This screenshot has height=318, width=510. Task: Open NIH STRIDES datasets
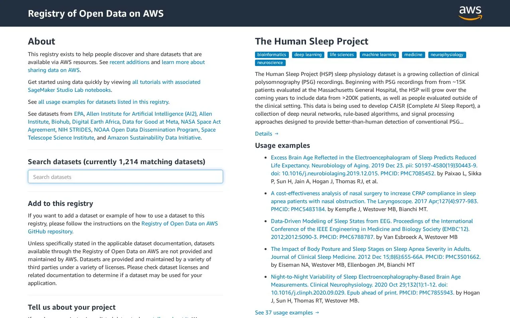75,130
